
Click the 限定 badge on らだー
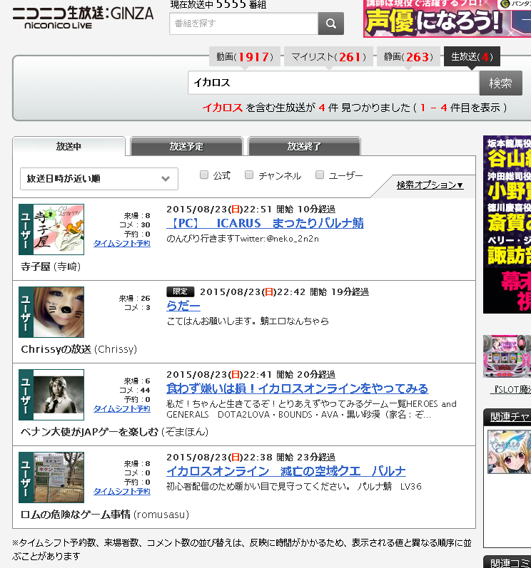pyautogui.click(x=181, y=291)
